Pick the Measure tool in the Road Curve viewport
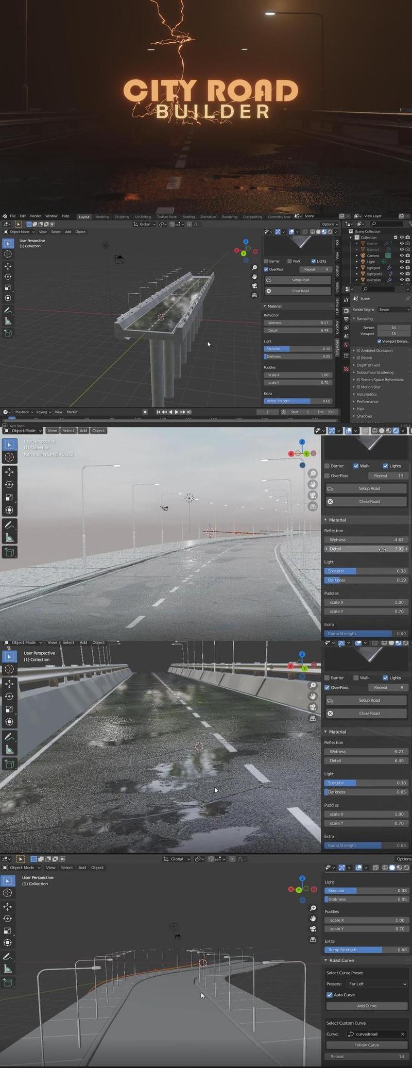Viewport: 412px width, 1068px height. pos(8,969)
